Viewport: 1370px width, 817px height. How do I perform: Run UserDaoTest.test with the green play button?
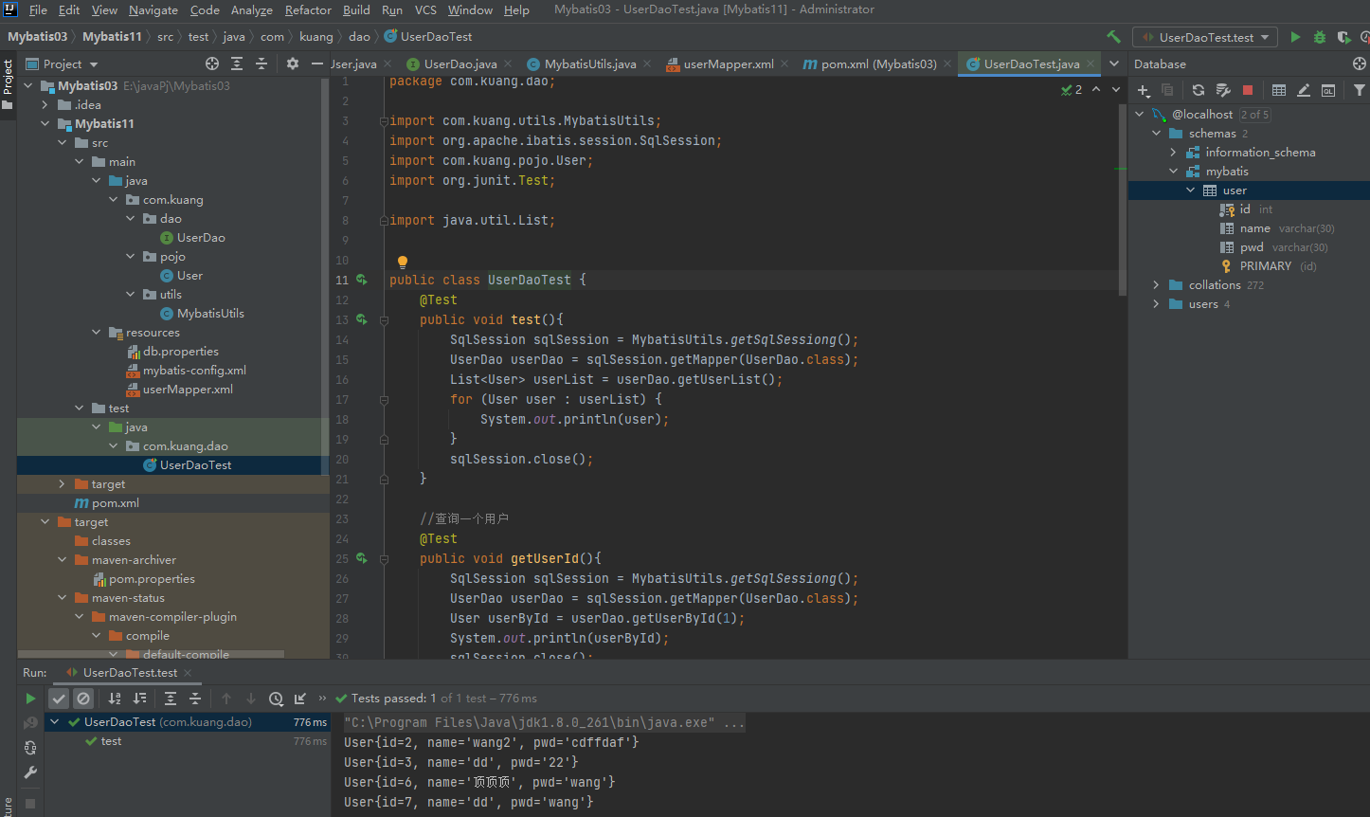click(1295, 37)
